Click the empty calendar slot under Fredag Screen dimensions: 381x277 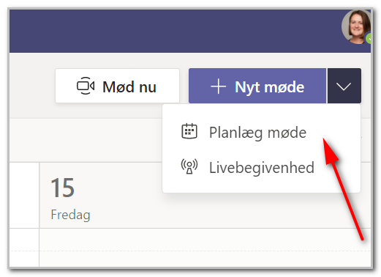tap(205, 247)
